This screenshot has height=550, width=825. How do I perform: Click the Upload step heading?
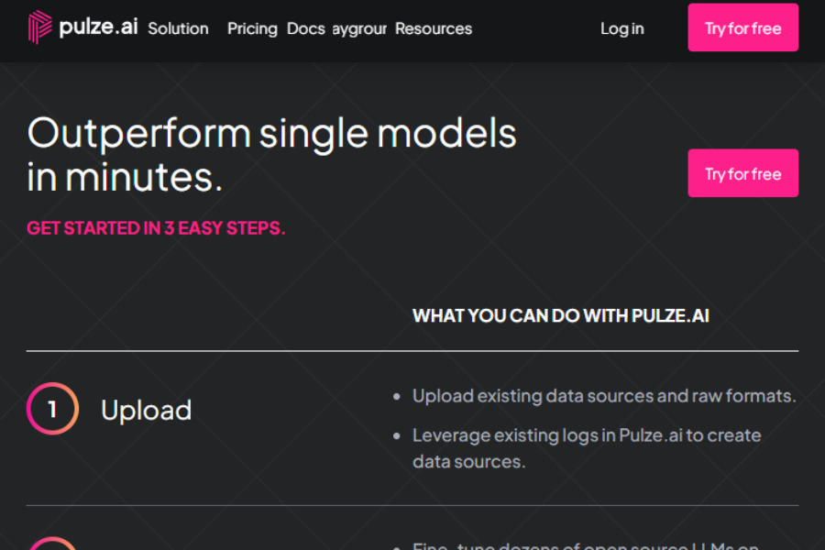tap(146, 410)
